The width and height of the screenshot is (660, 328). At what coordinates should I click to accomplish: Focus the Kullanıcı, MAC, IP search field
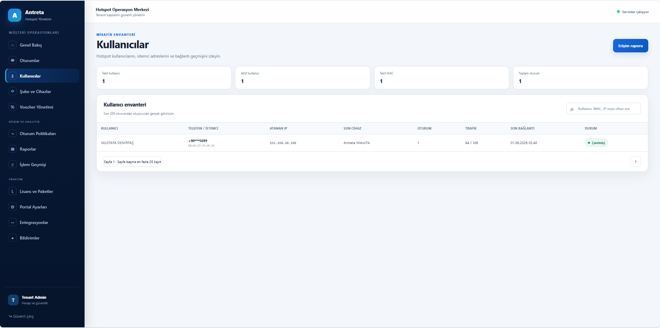pyautogui.click(x=603, y=109)
